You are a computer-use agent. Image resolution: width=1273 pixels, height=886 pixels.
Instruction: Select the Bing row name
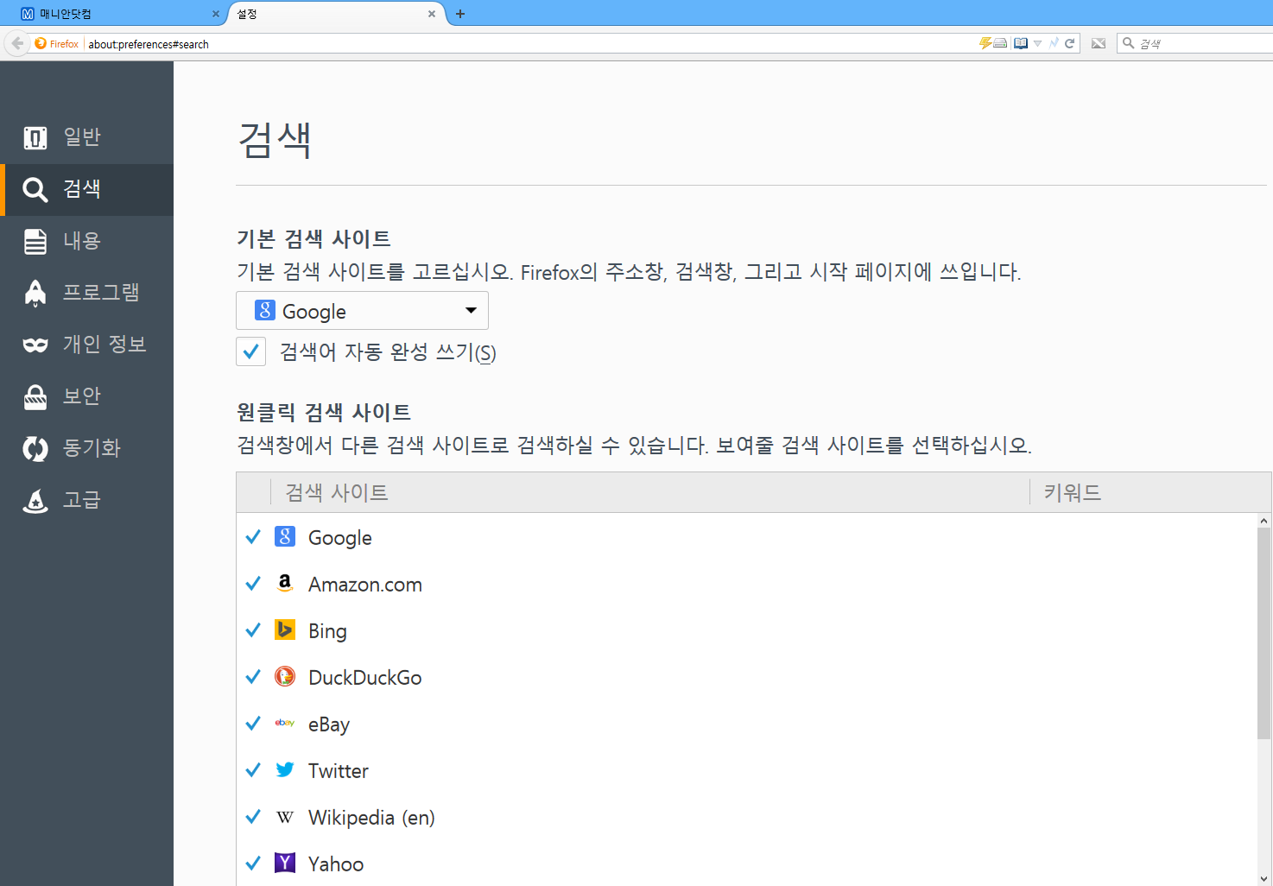point(327,631)
